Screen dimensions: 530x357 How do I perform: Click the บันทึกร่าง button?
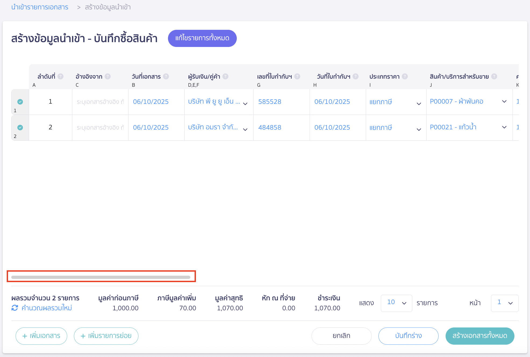pyautogui.click(x=408, y=336)
